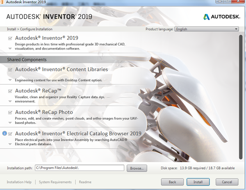Expand Autodesk Inventor 2019 options arrow
Viewport: 246px width, 190px height.
click(x=10, y=49)
